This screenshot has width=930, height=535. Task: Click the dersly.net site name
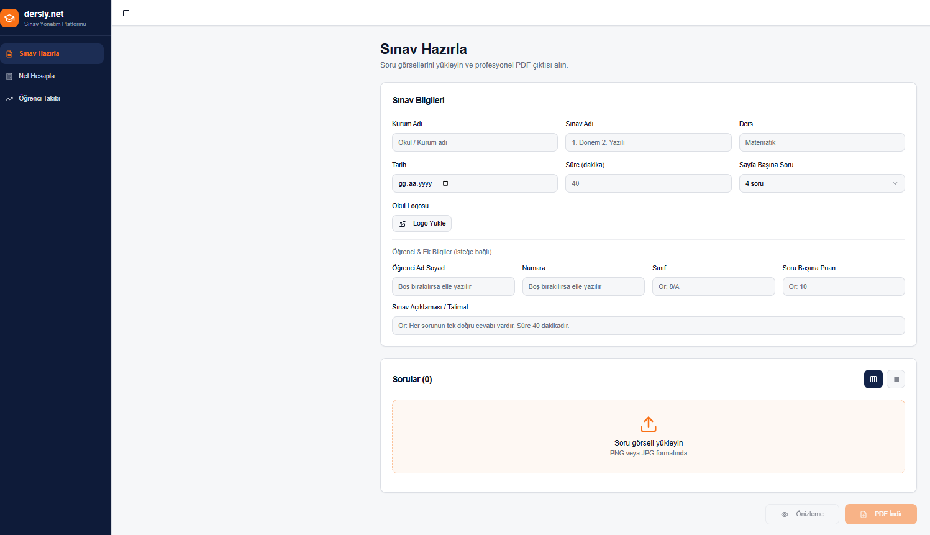tap(44, 14)
